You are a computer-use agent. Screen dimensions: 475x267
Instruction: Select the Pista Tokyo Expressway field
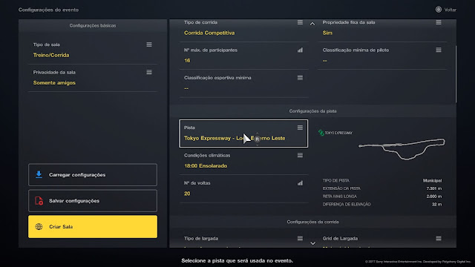(243, 133)
